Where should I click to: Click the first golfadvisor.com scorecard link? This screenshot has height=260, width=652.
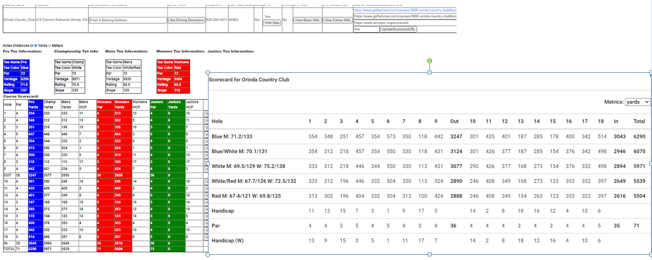click(404, 10)
